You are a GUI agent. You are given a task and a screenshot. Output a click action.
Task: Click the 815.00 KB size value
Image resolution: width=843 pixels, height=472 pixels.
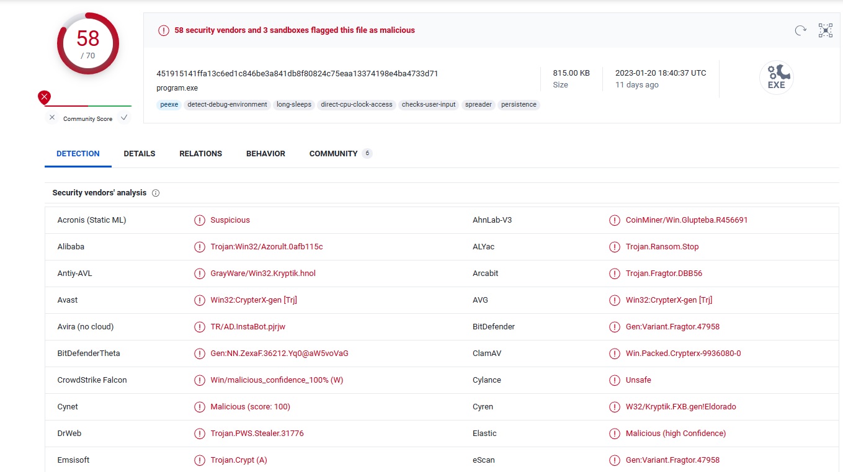(x=571, y=73)
